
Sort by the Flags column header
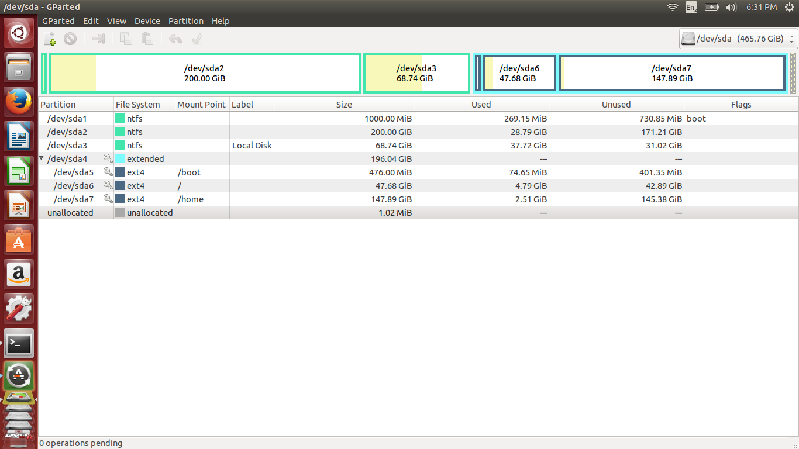[x=741, y=105]
